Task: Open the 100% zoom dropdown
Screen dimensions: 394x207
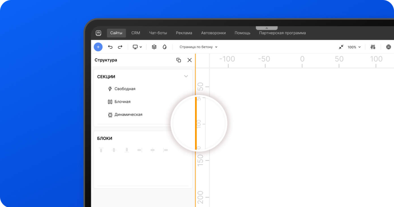Action: [x=354, y=47]
